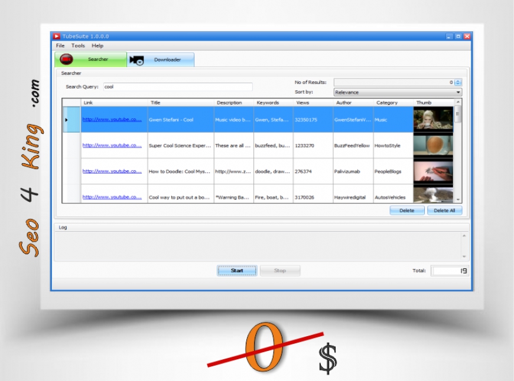Sort table by Description column header

pyautogui.click(x=234, y=103)
